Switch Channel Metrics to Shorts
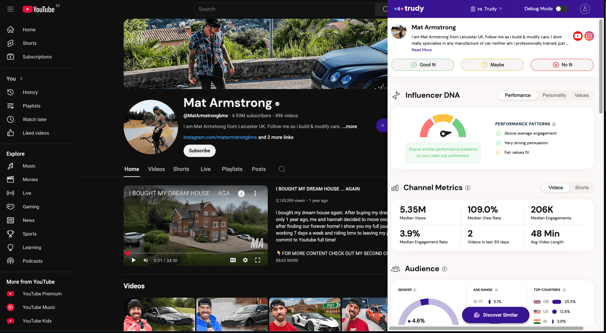The width and height of the screenshot is (606, 333). coord(581,188)
